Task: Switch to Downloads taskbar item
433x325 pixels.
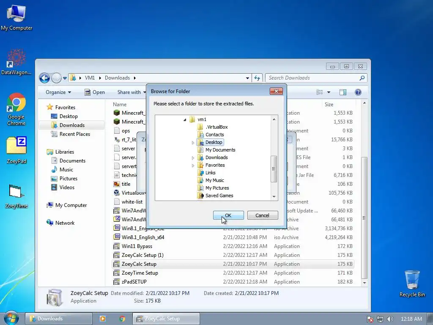Action: (x=58, y=319)
